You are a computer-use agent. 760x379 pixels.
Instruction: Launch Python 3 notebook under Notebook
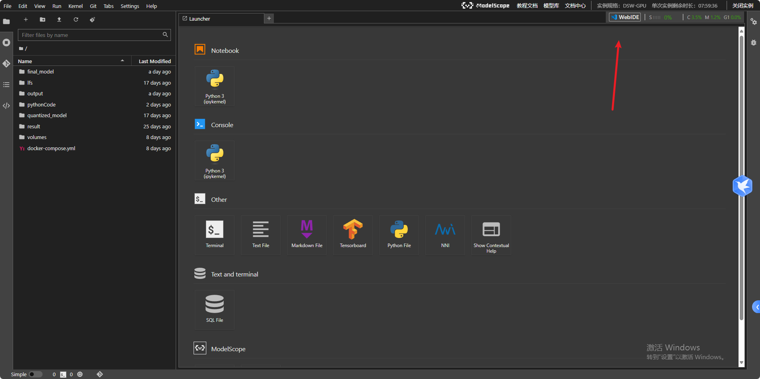[215, 86]
